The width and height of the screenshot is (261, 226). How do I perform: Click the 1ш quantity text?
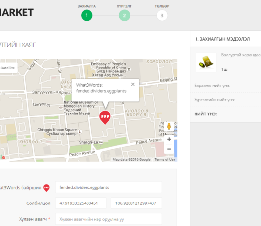pos(224,69)
